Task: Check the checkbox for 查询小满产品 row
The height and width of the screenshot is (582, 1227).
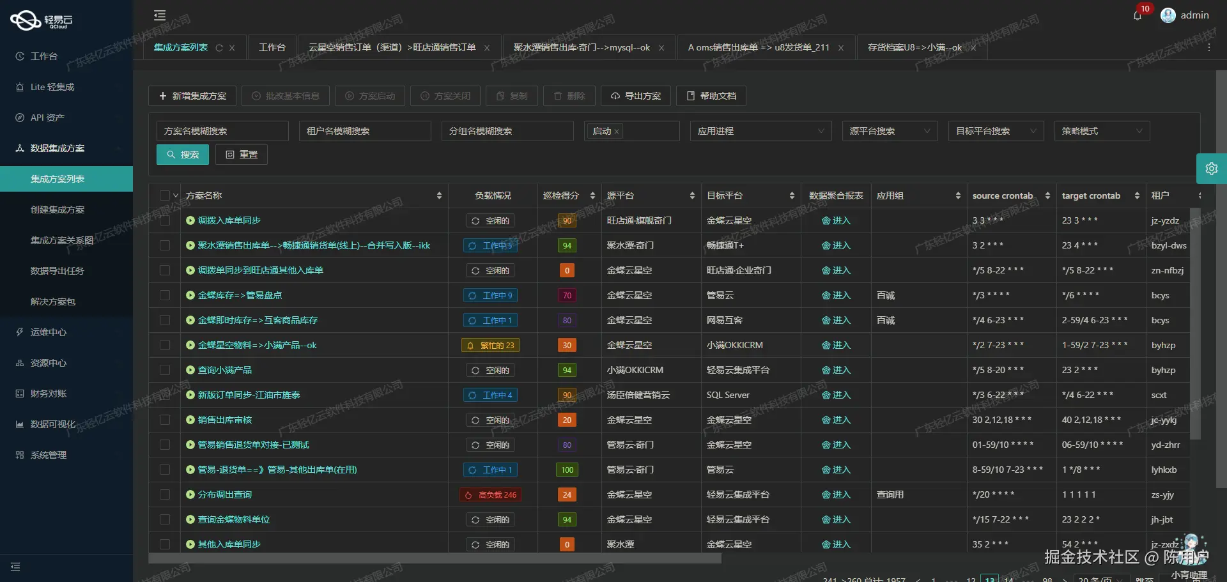Action: click(165, 370)
